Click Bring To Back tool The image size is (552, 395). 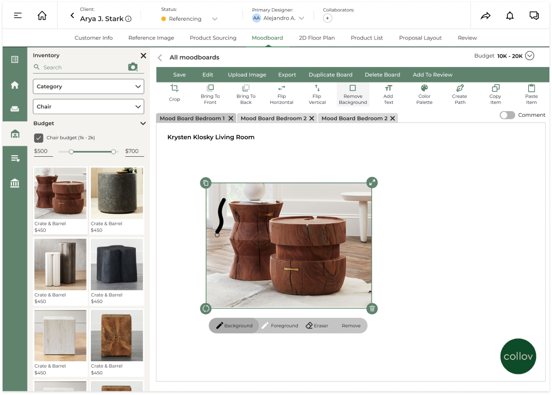point(246,94)
